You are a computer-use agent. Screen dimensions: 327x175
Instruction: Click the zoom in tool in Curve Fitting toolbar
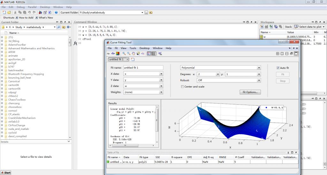tap(124, 54)
